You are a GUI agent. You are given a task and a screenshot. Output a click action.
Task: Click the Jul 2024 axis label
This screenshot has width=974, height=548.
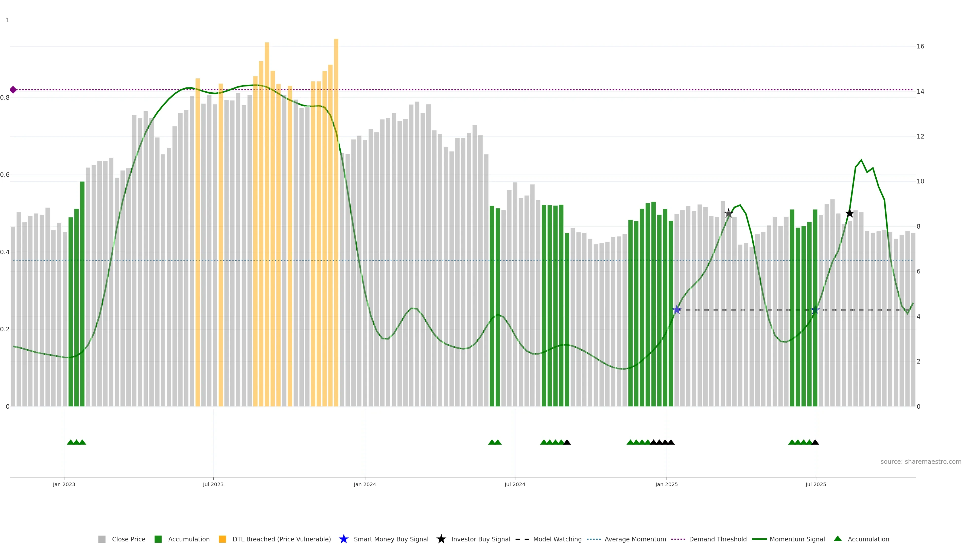(x=515, y=485)
